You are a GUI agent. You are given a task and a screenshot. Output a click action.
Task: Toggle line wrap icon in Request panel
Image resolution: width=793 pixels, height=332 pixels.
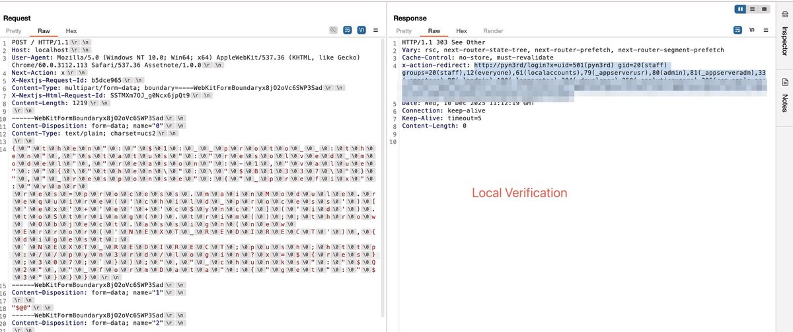(x=348, y=30)
